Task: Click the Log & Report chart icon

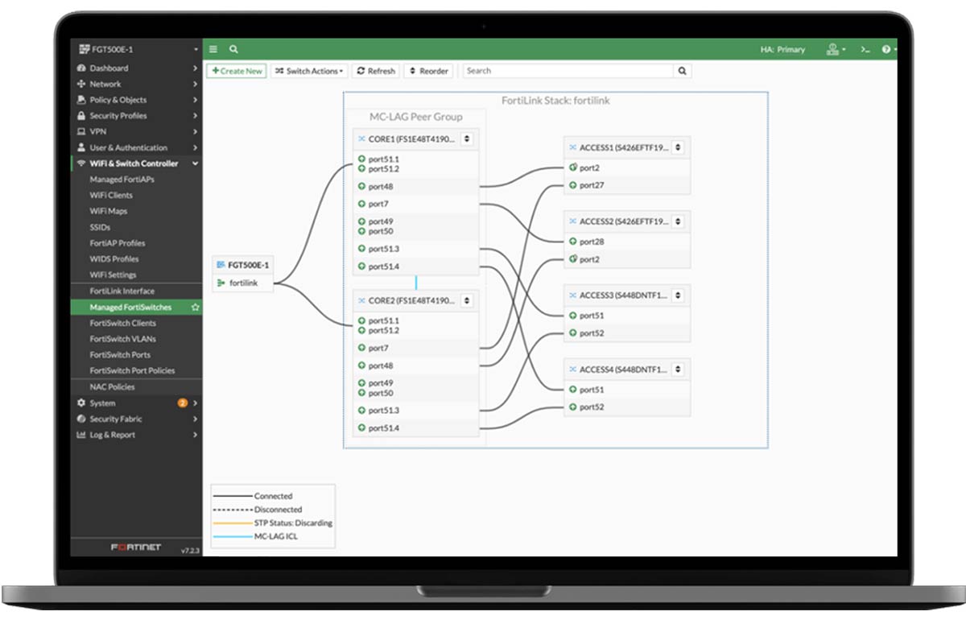Action: [x=81, y=435]
